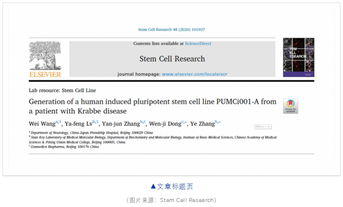This screenshot has height=207, width=343.
Task: Click the Stem Cell Research 48 (2020) citation link
Action: point(172,29)
